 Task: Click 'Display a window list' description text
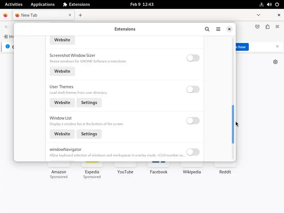click(87, 124)
